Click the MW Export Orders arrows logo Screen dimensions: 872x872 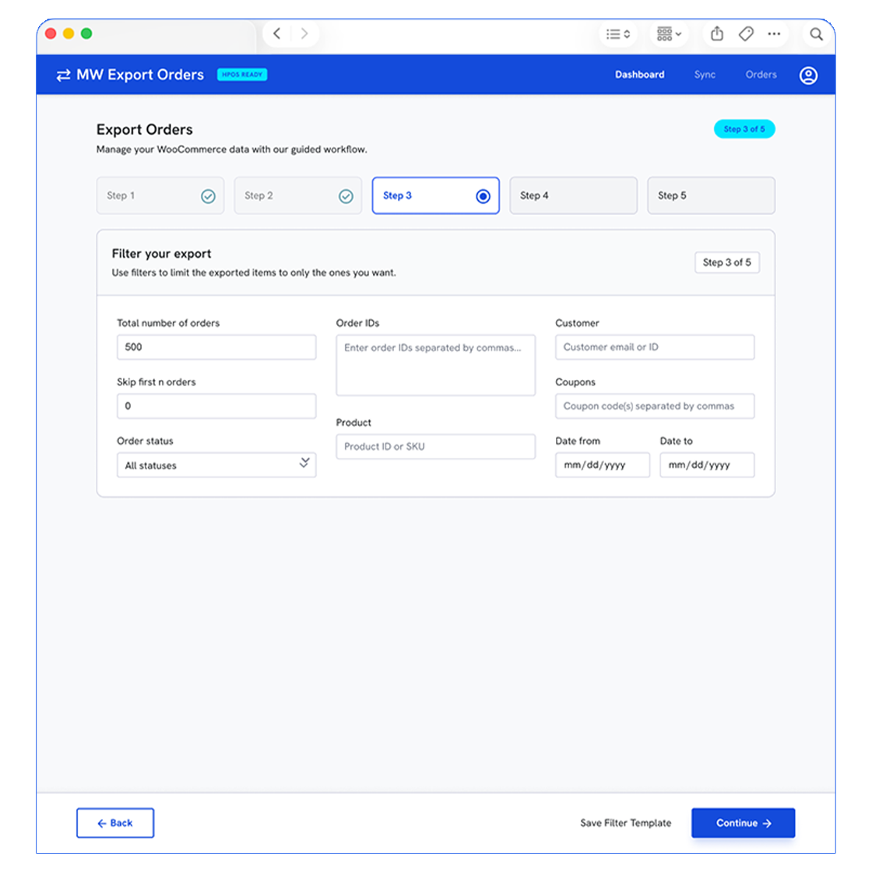click(63, 75)
